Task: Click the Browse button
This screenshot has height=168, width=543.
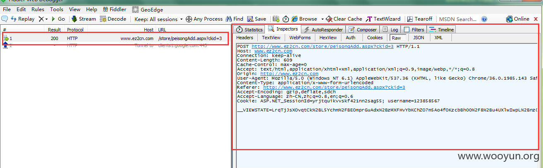Action: 304,19
